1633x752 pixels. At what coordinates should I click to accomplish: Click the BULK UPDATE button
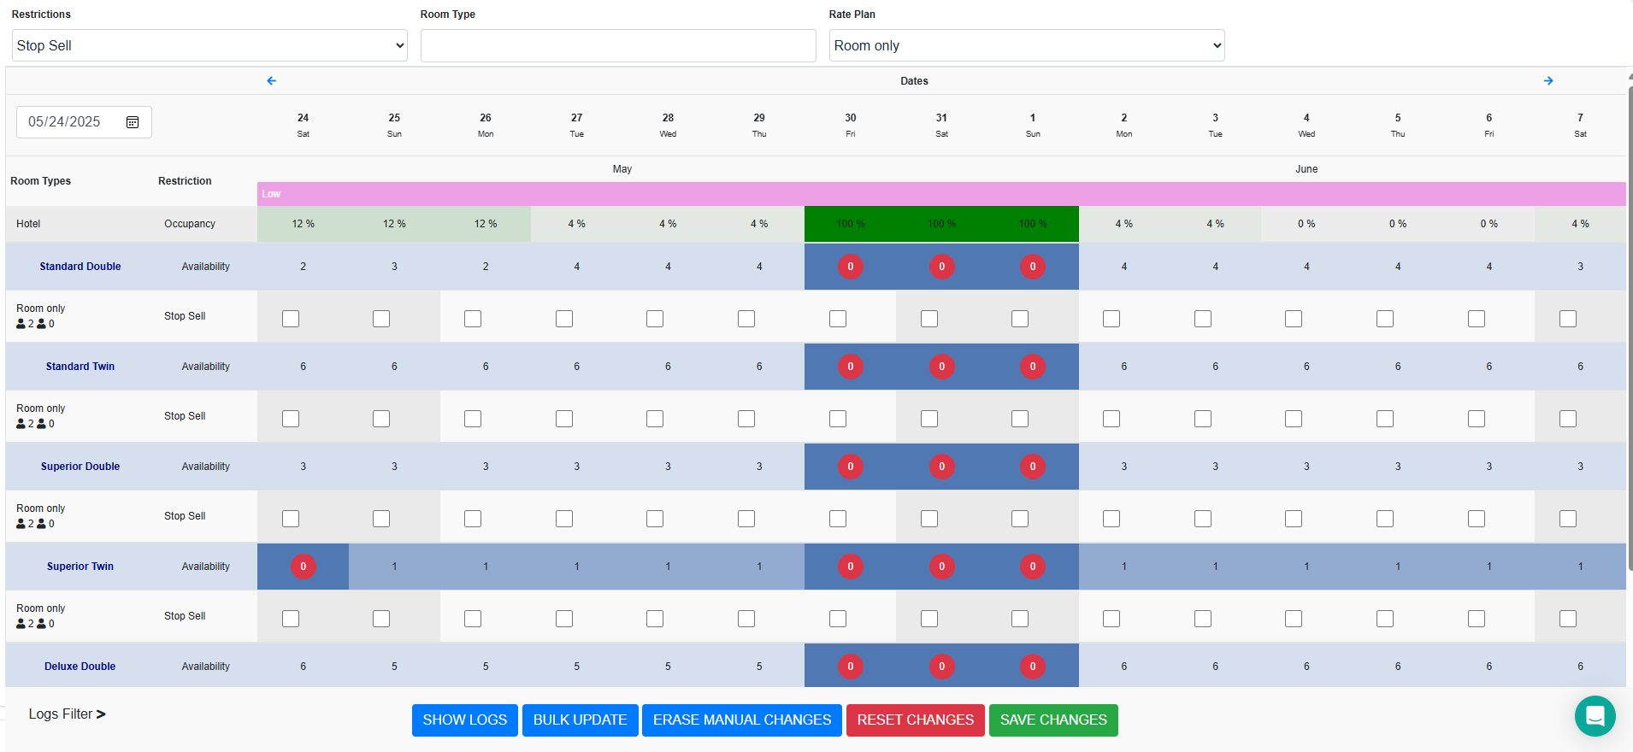pos(580,720)
